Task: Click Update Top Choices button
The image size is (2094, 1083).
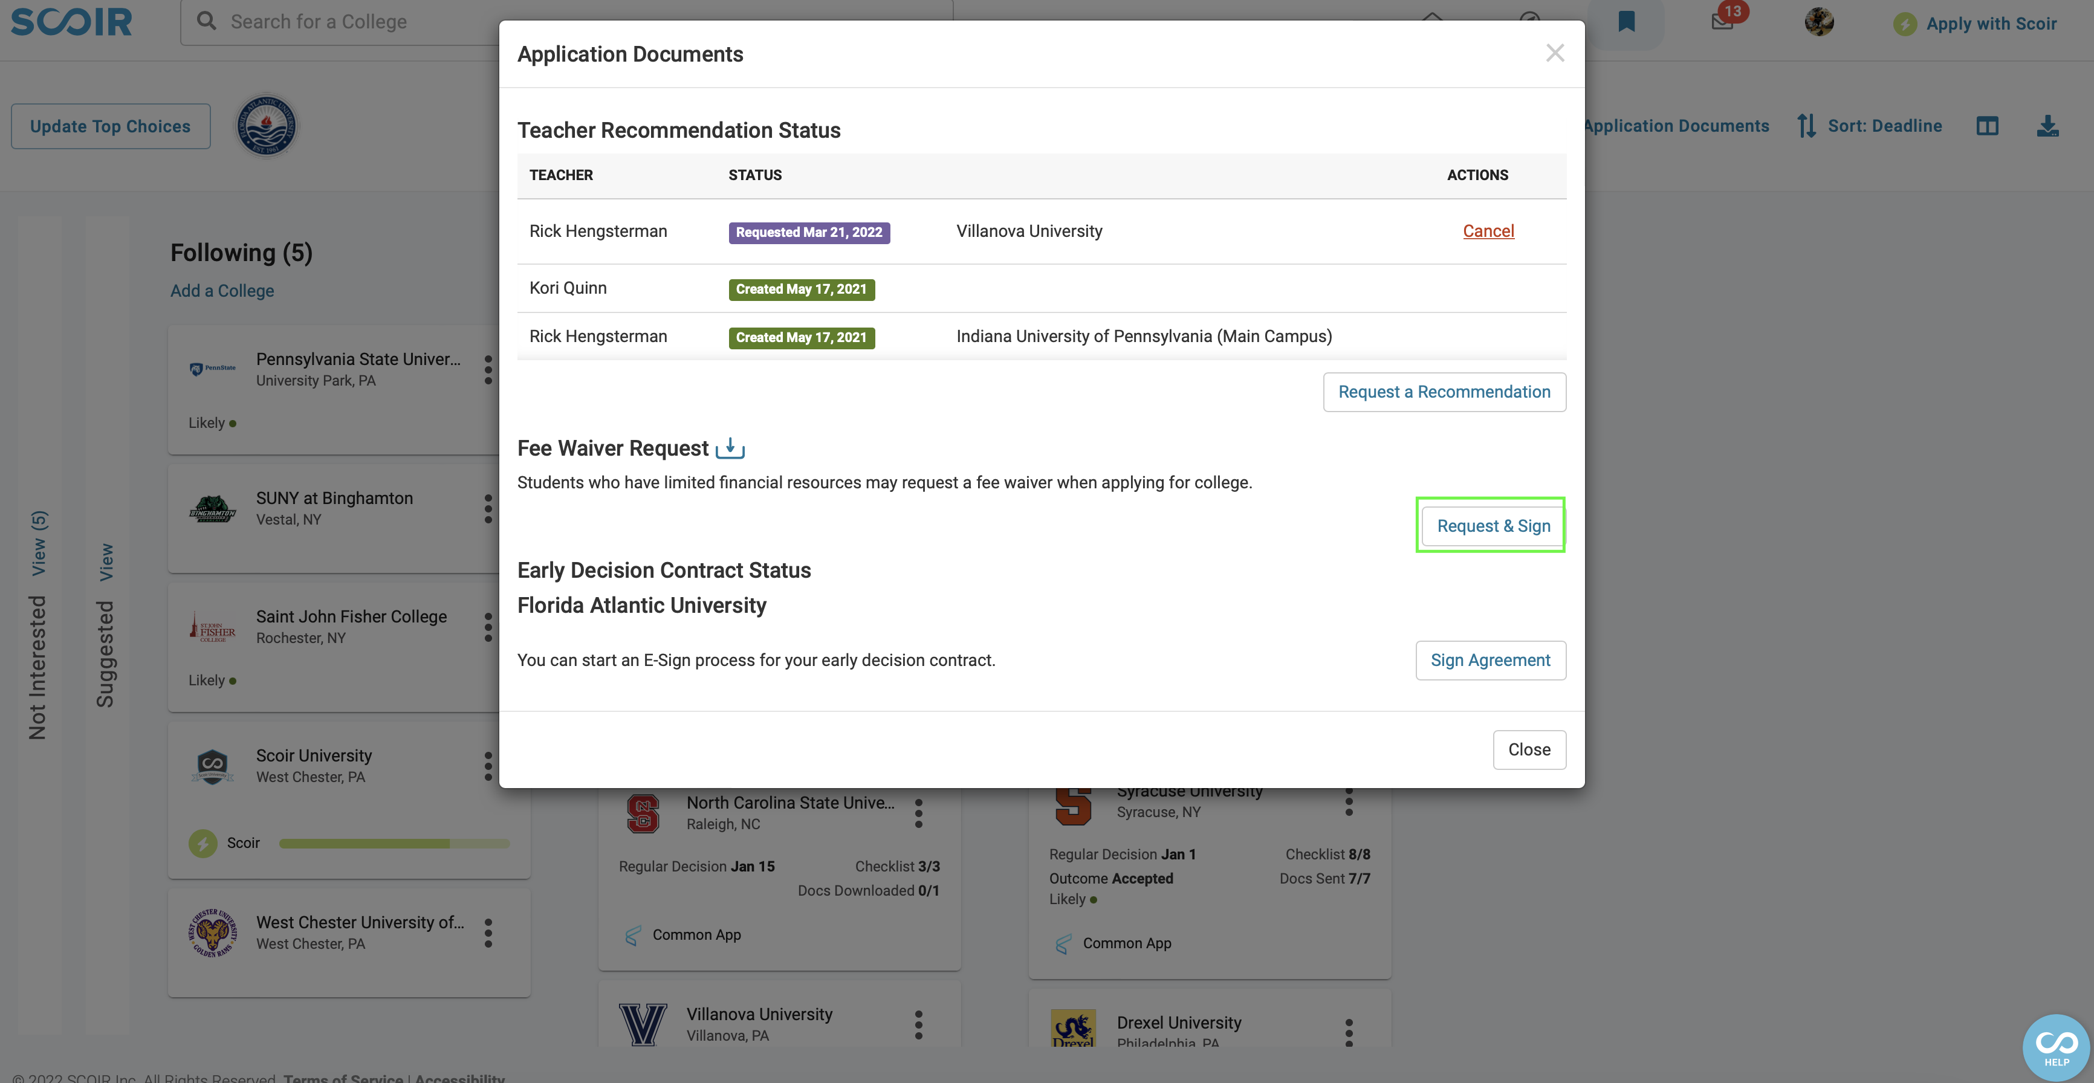Action: tap(111, 127)
